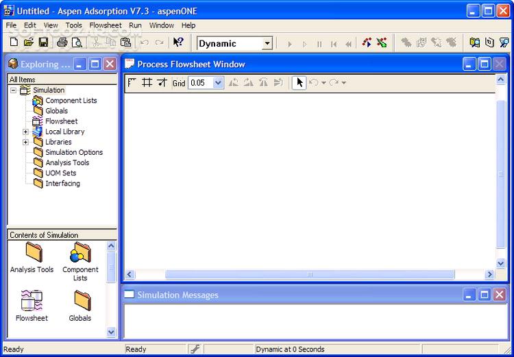Click the Step simulation button
514x357 pixels.
click(x=304, y=44)
